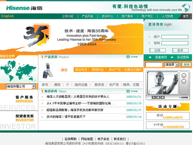Image resolution: width=193 pixels, height=145 pixels.
Task: Select 光通讯元器件 product subcategory
Action: click(133, 70)
